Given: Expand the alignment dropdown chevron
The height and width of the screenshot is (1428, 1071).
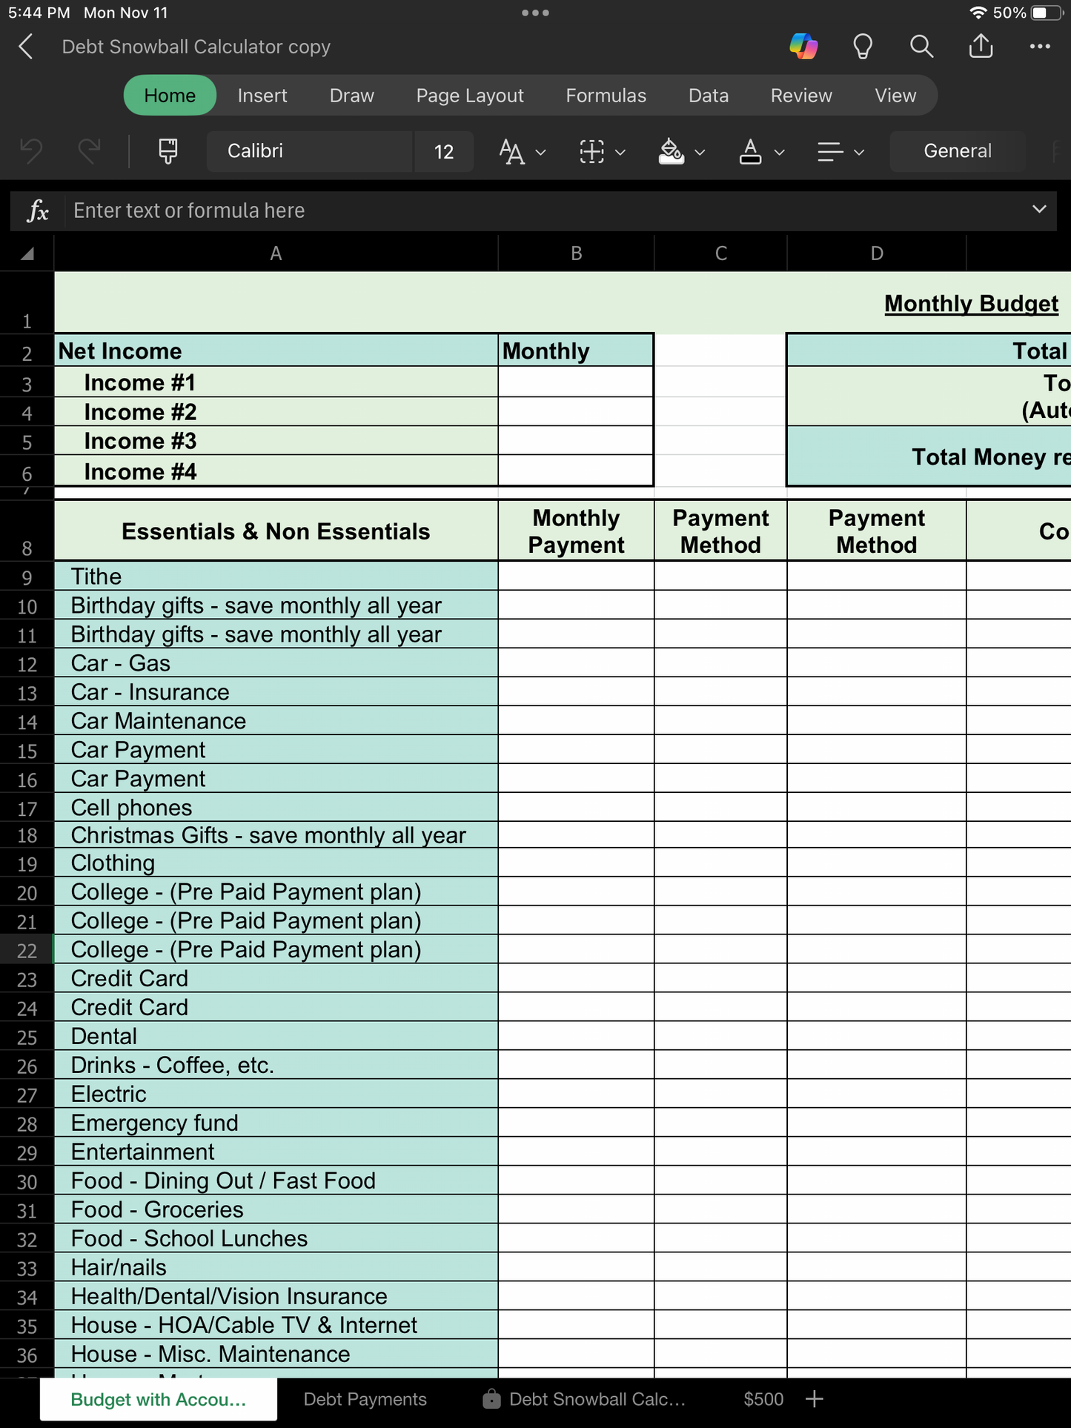Looking at the screenshot, I should click(x=859, y=153).
